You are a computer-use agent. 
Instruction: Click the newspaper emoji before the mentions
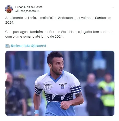click(7, 46)
